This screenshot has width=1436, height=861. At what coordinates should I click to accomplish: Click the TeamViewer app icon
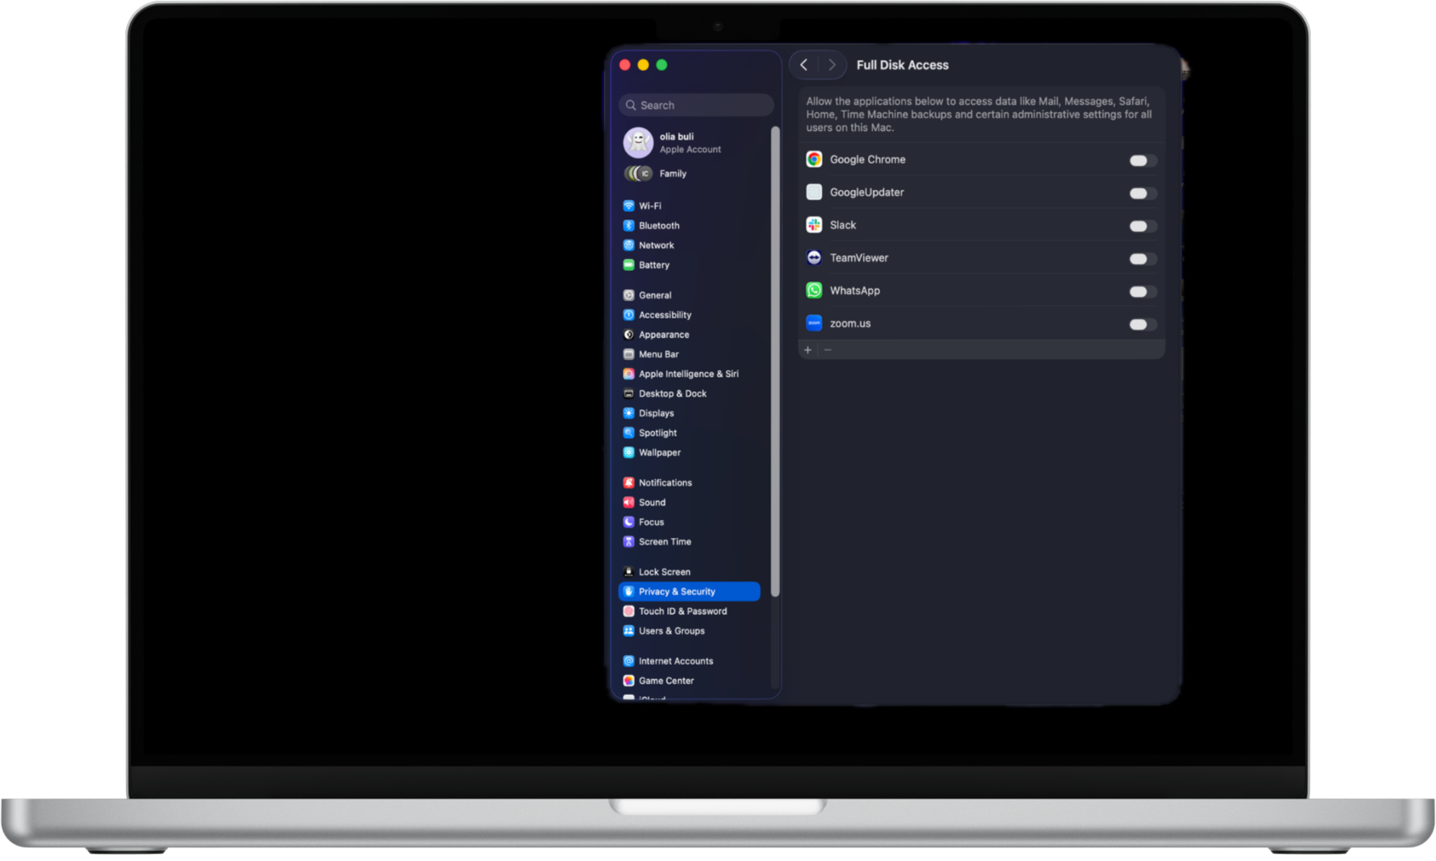tap(814, 258)
